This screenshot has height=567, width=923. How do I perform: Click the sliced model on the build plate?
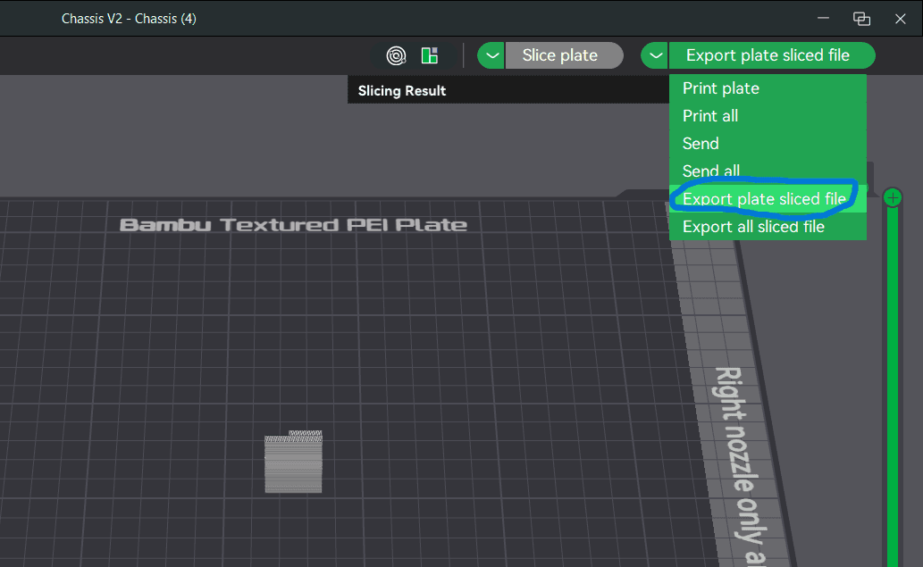coord(293,463)
